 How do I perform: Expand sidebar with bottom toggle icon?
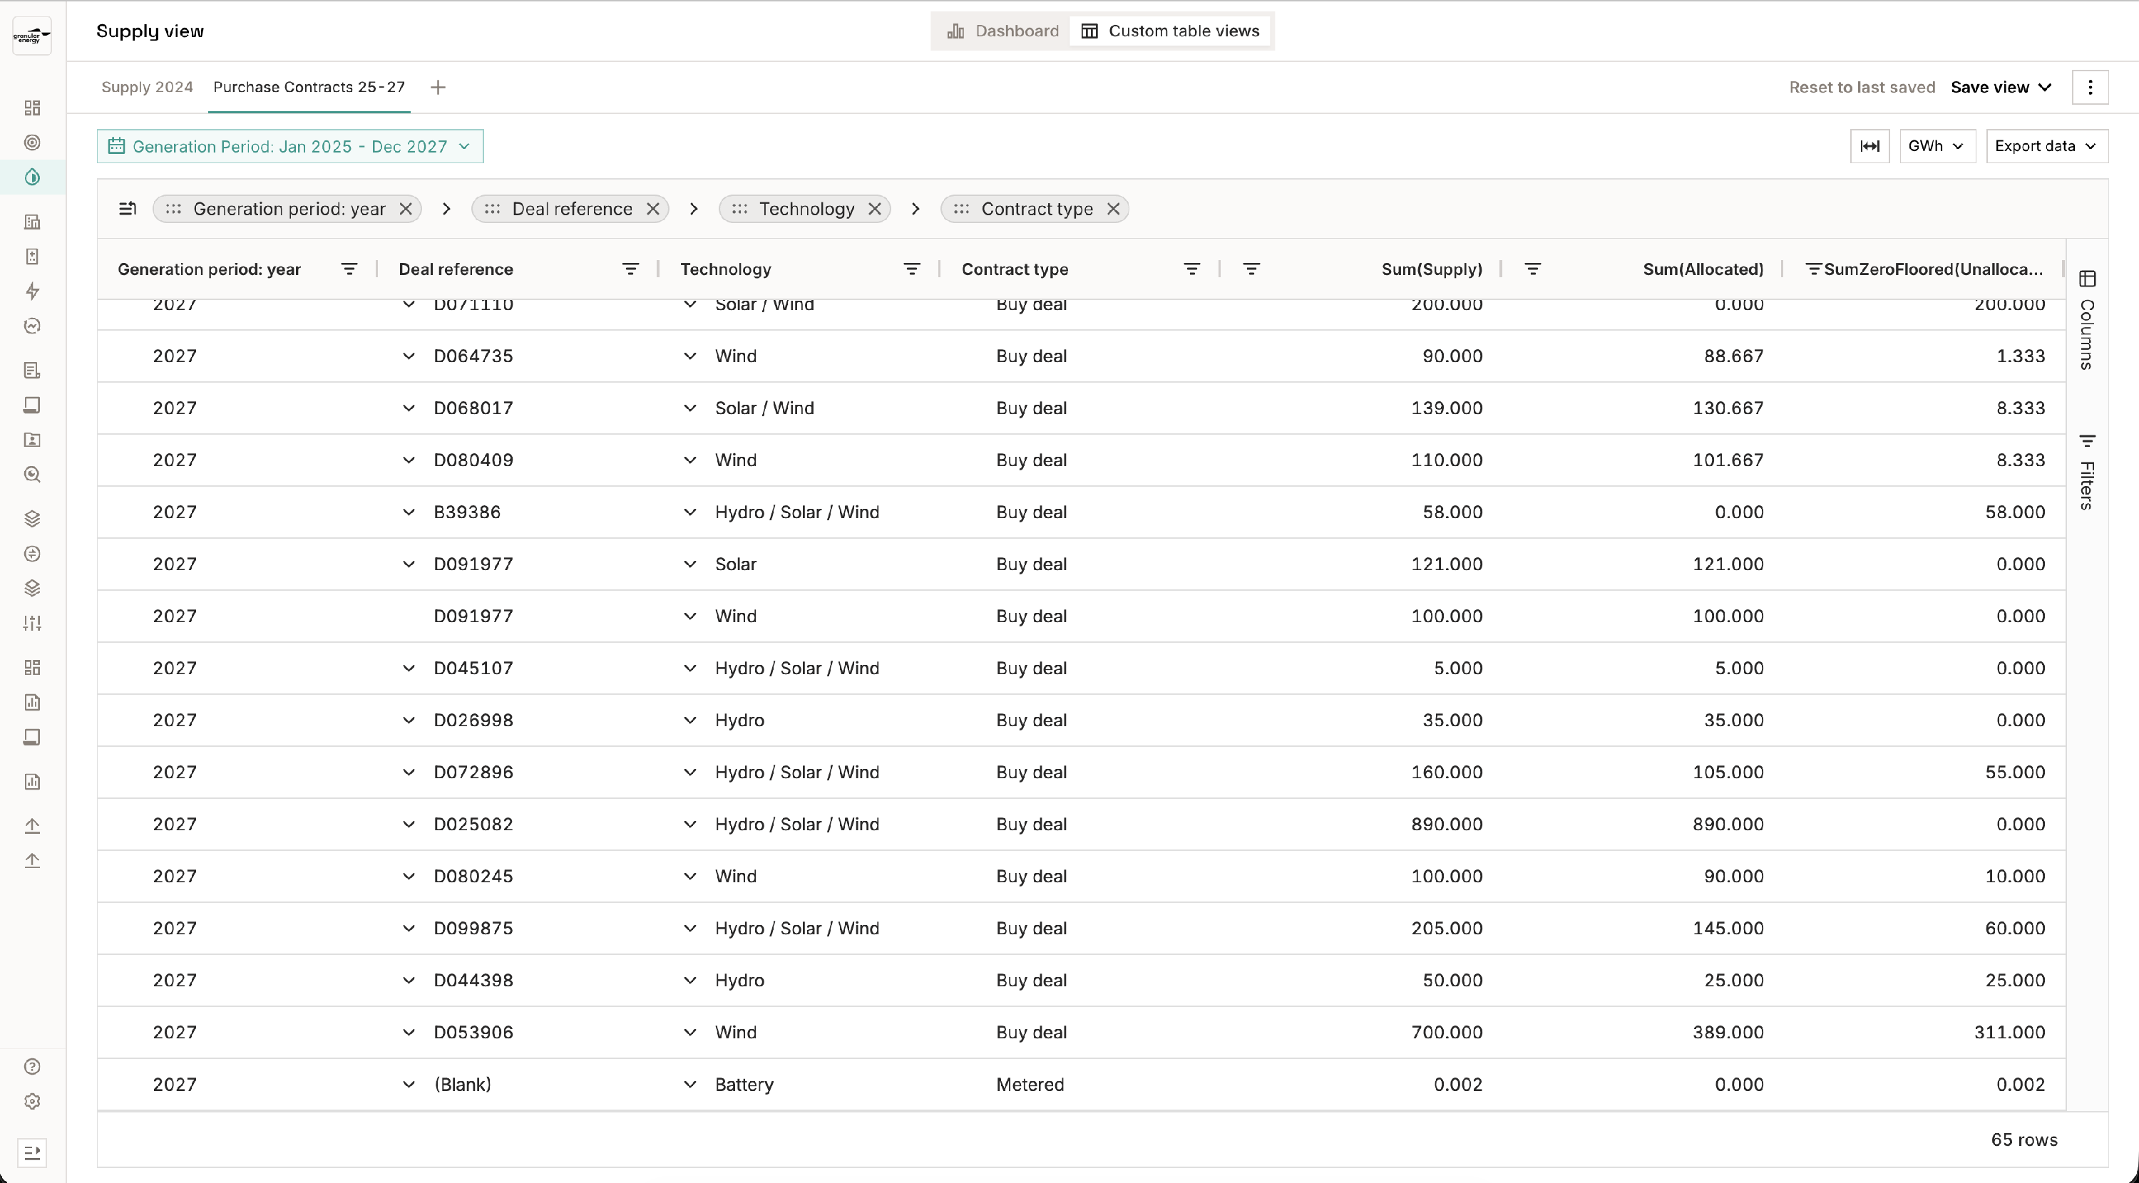[32, 1152]
